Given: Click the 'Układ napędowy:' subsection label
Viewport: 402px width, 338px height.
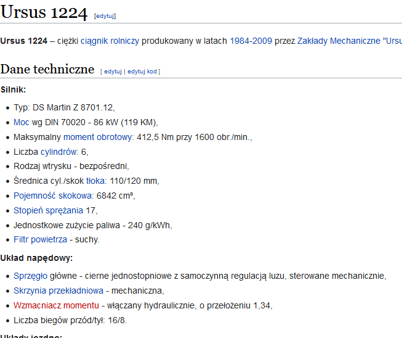Looking at the screenshot, I should pyautogui.click(x=36, y=258).
